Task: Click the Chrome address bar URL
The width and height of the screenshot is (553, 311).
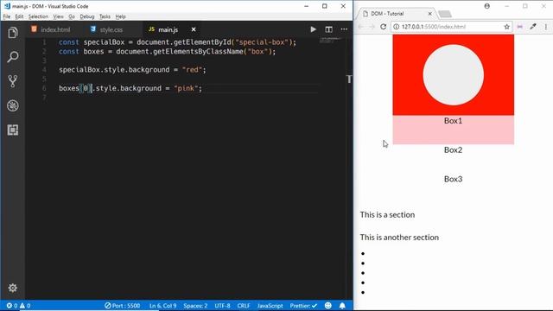Action: point(434,27)
